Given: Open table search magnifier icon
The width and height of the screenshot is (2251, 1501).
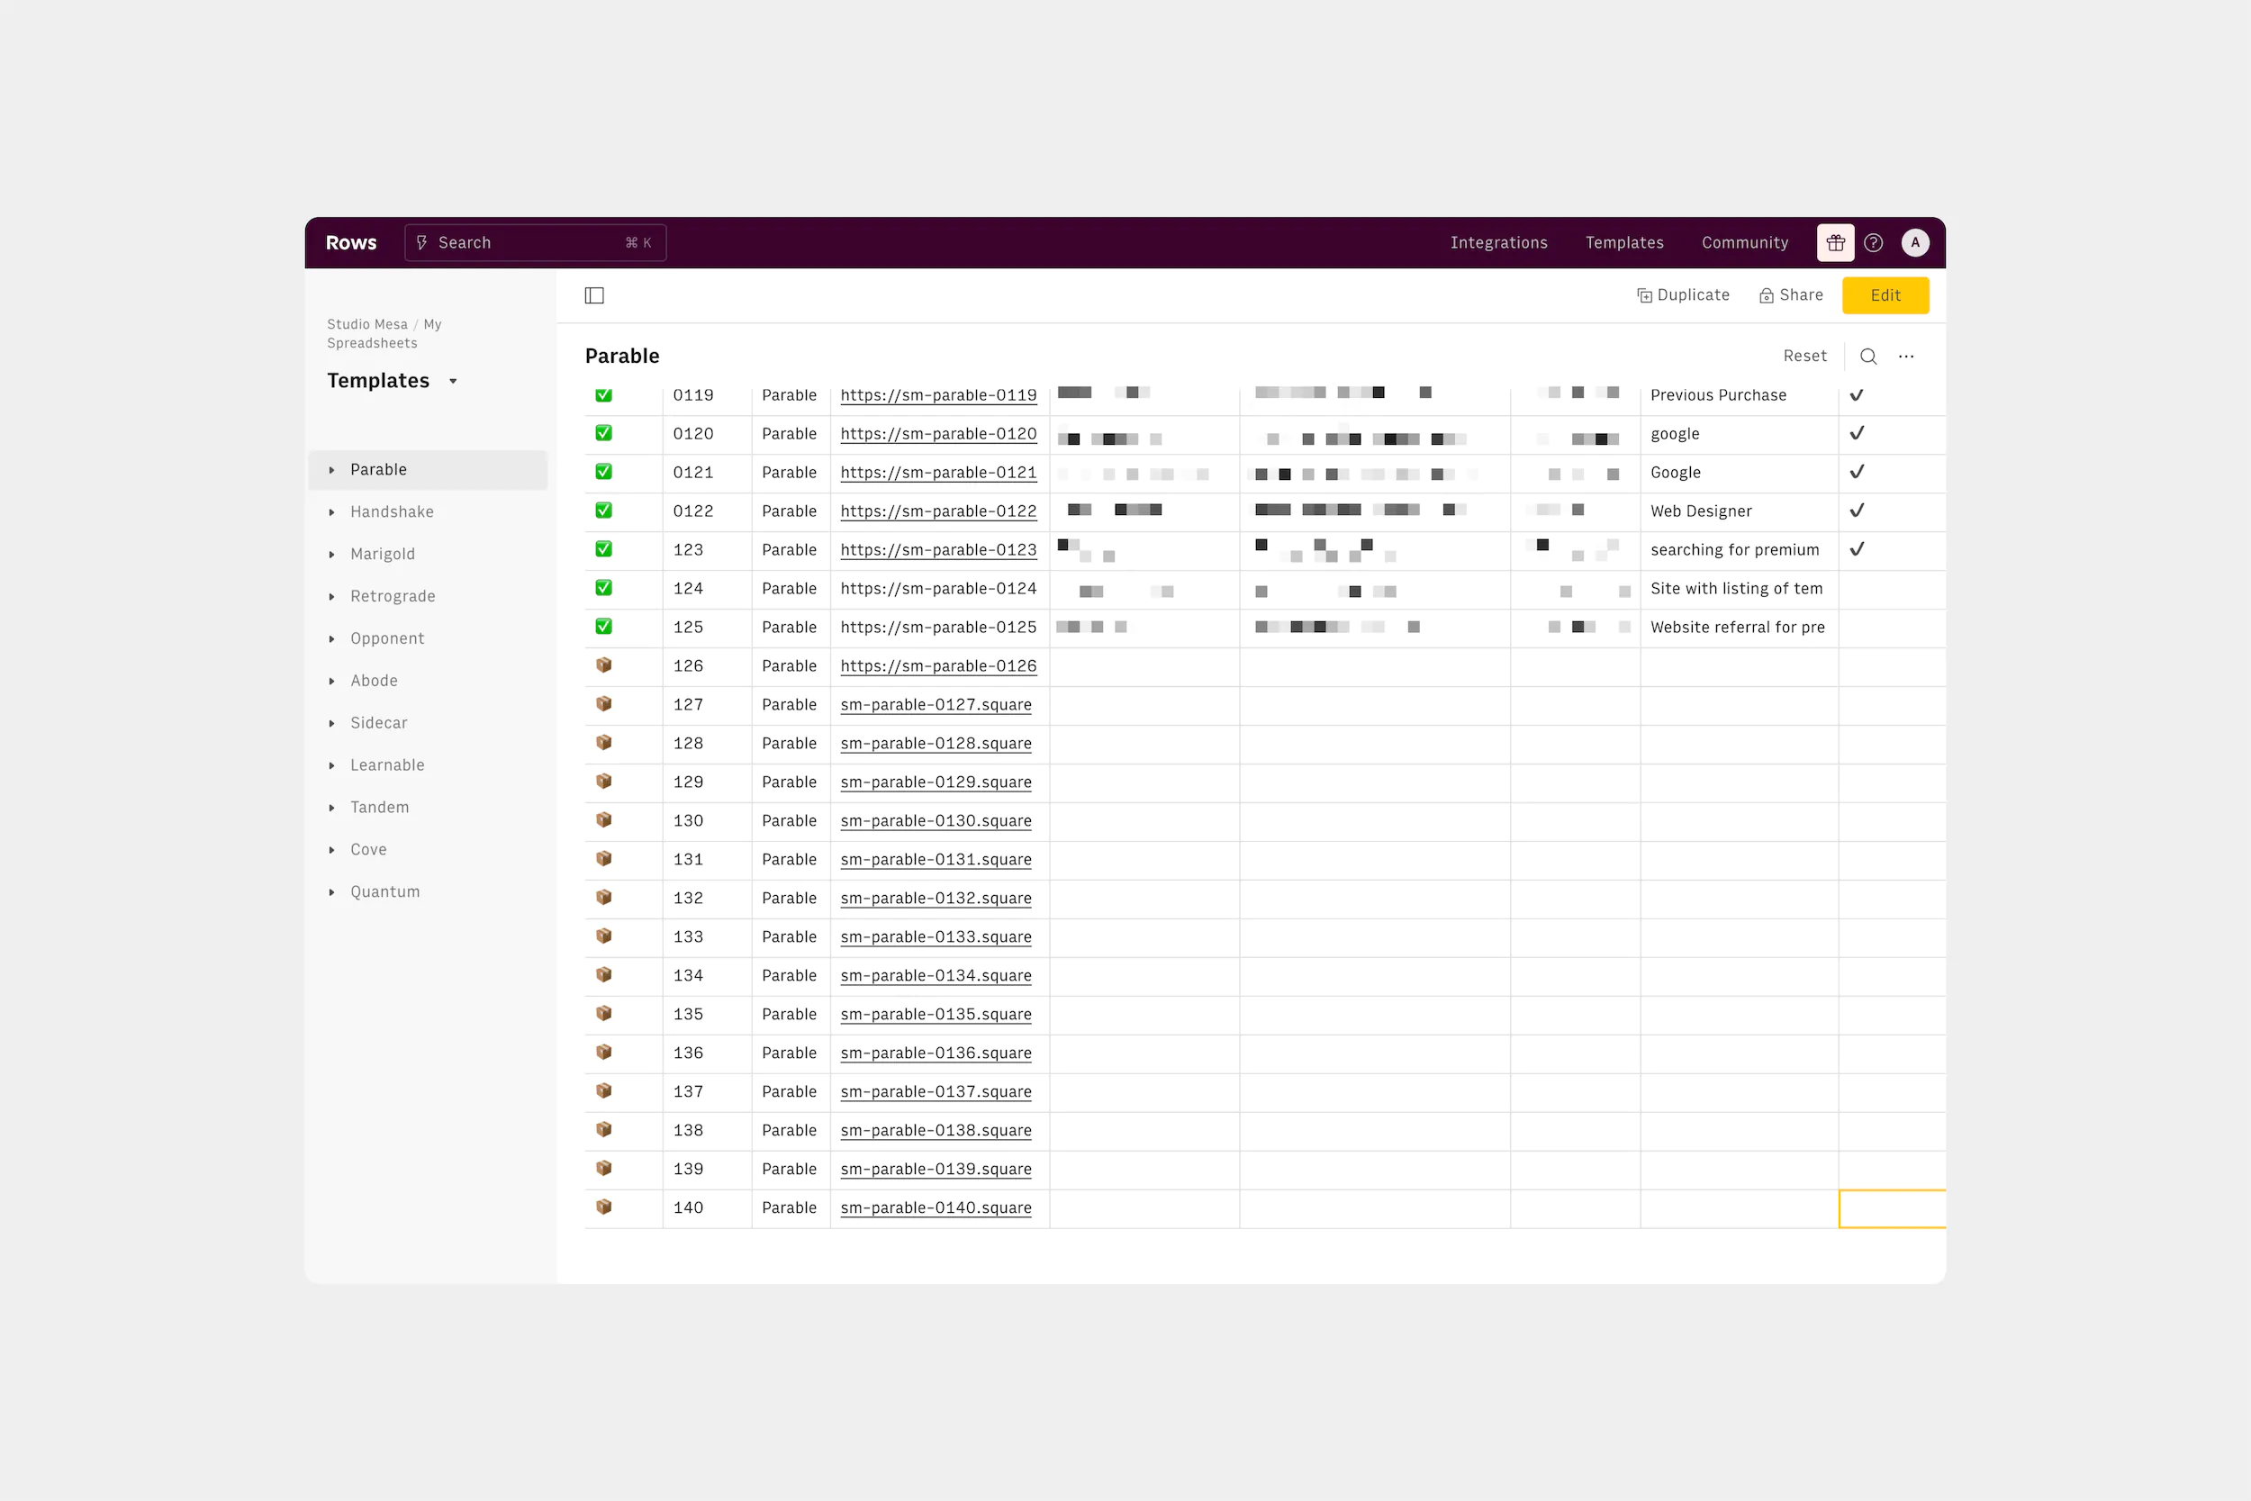Looking at the screenshot, I should (x=1867, y=356).
